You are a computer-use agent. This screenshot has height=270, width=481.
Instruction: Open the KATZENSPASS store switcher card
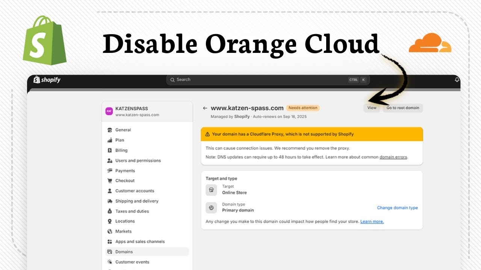pos(147,111)
